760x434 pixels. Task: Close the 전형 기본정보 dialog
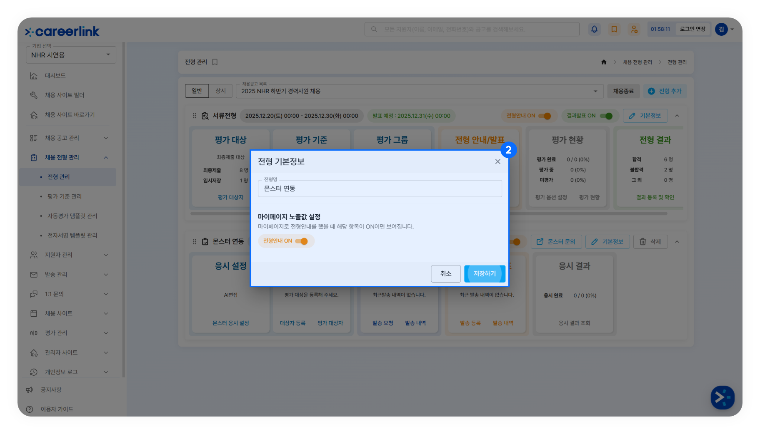tap(497, 161)
